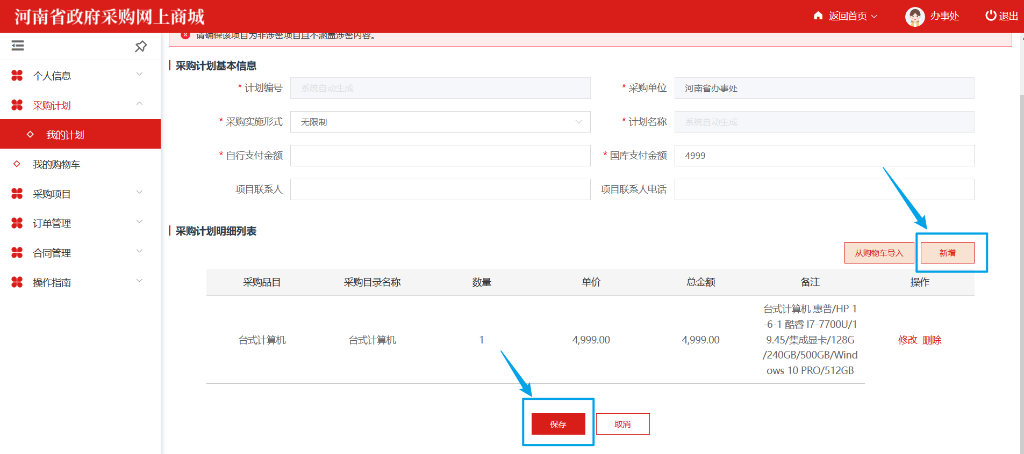Click the clover icon beside 订单管理
The image size is (1024, 454).
click(17, 223)
